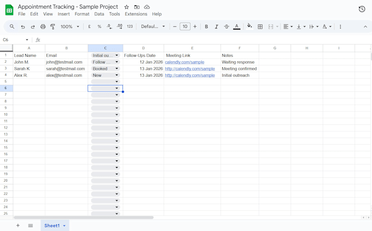
Task: Activate the paint format tool
Action: [53, 27]
